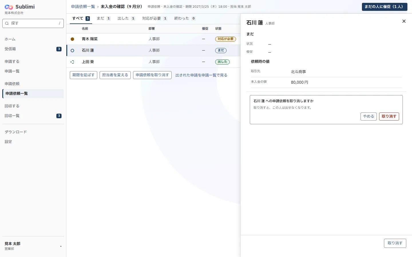Click the 出した status badge
Viewport: 412px width, 257px height.
(222, 62)
